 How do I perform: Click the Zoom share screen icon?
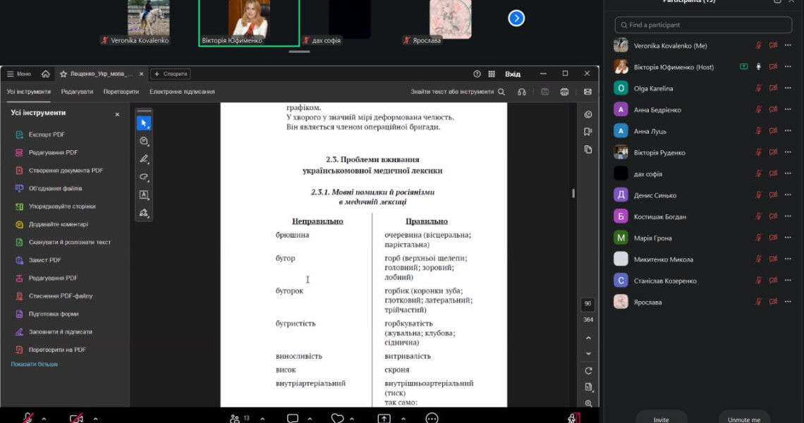[384, 418]
